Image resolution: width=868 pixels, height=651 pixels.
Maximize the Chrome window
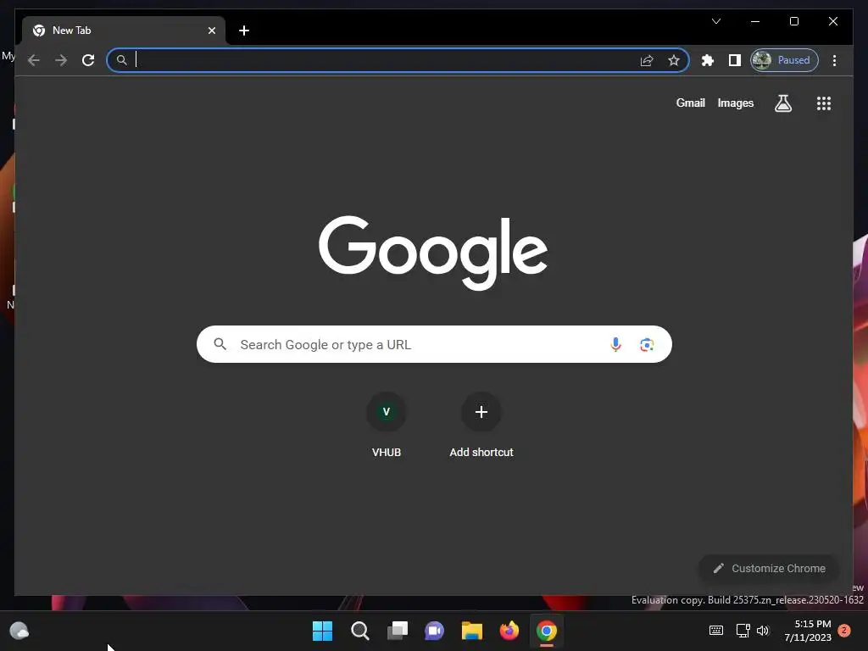click(x=793, y=21)
